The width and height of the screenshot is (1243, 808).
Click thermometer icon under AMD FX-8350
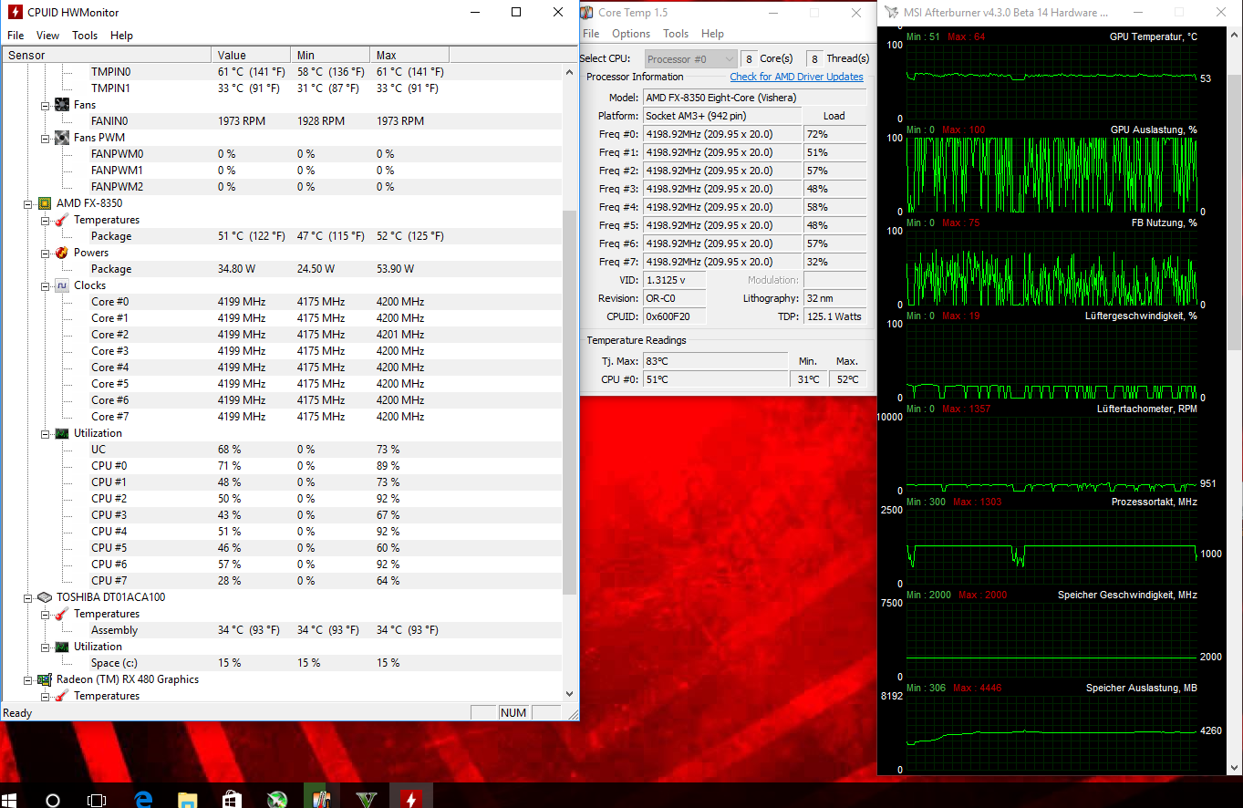click(62, 220)
